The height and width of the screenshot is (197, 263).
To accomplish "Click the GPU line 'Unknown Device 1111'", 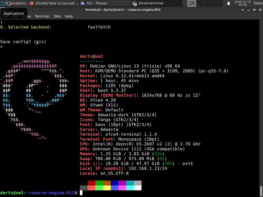I will 132,149.
